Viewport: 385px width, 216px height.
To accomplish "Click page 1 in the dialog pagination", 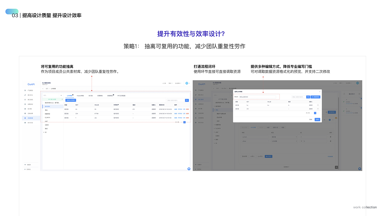I will click(x=315, y=113).
